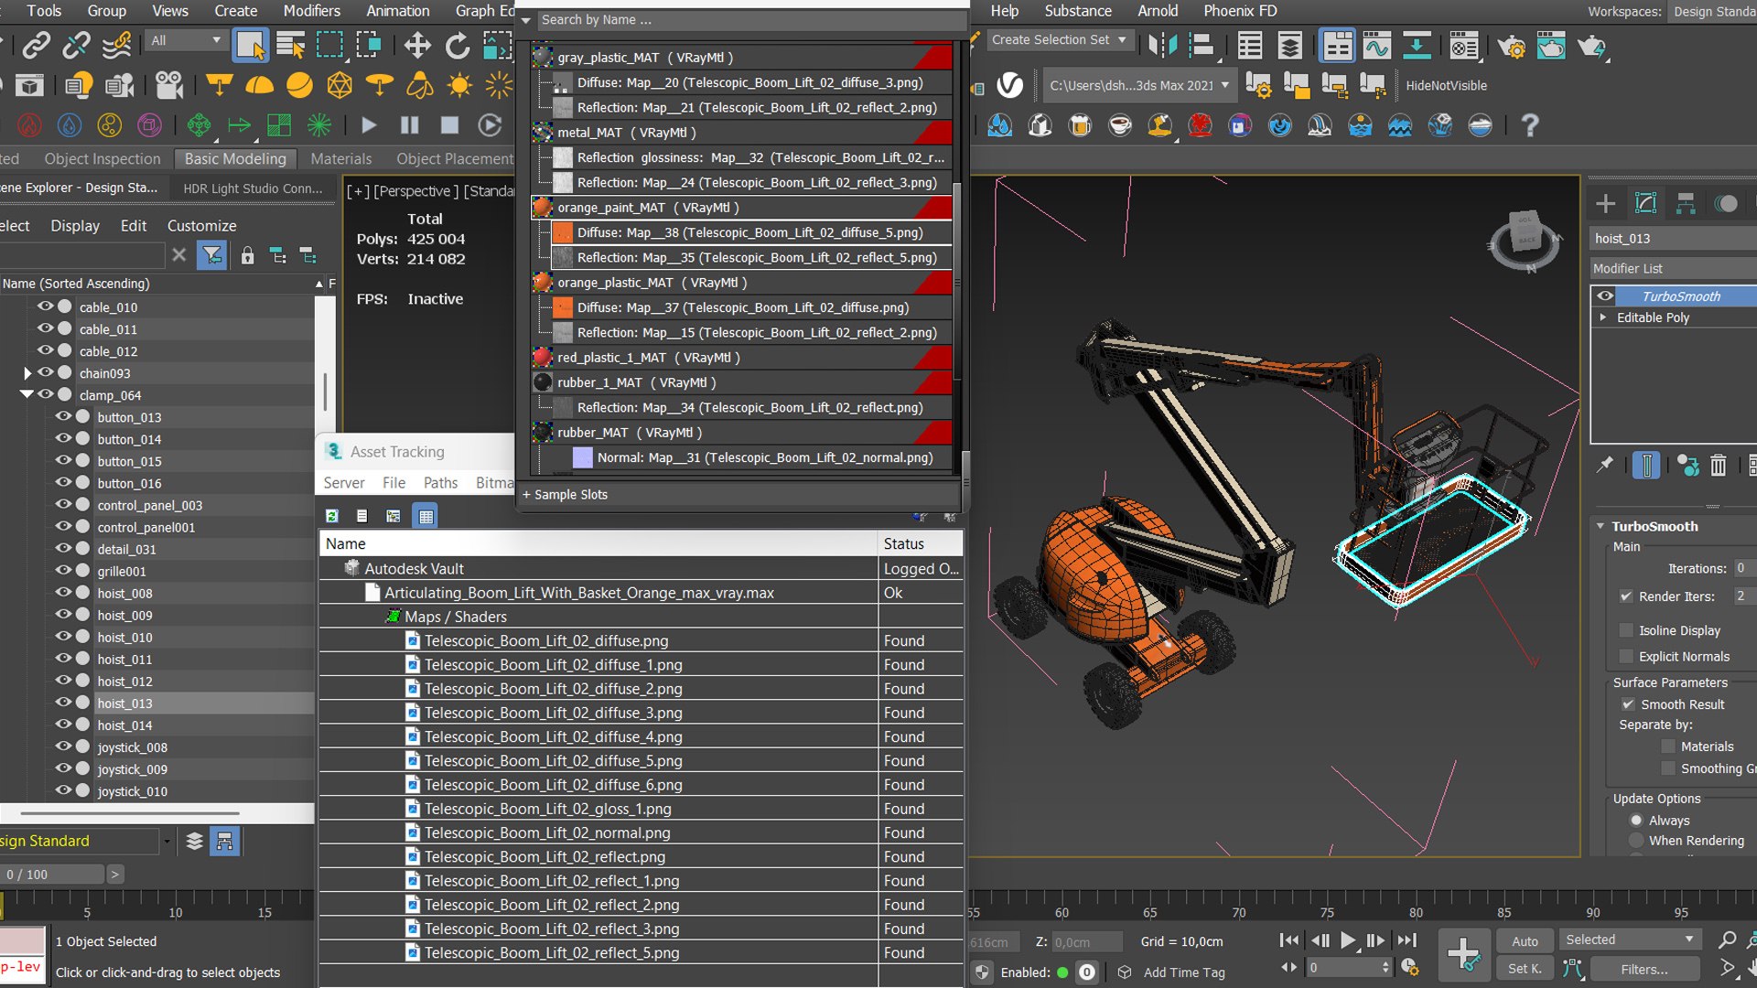Click the lock icon in Scene Explorer
The width and height of the screenshot is (1757, 988).
(x=247, y=255)
